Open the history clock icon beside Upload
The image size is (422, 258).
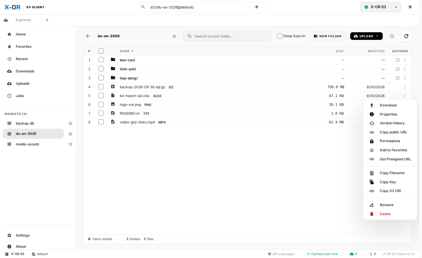[392, 36]
